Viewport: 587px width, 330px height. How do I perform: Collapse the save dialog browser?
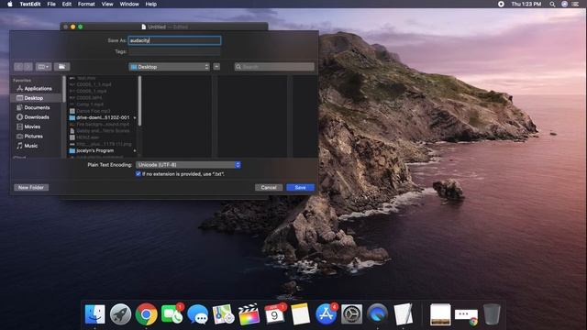click(x=216, y=67)
